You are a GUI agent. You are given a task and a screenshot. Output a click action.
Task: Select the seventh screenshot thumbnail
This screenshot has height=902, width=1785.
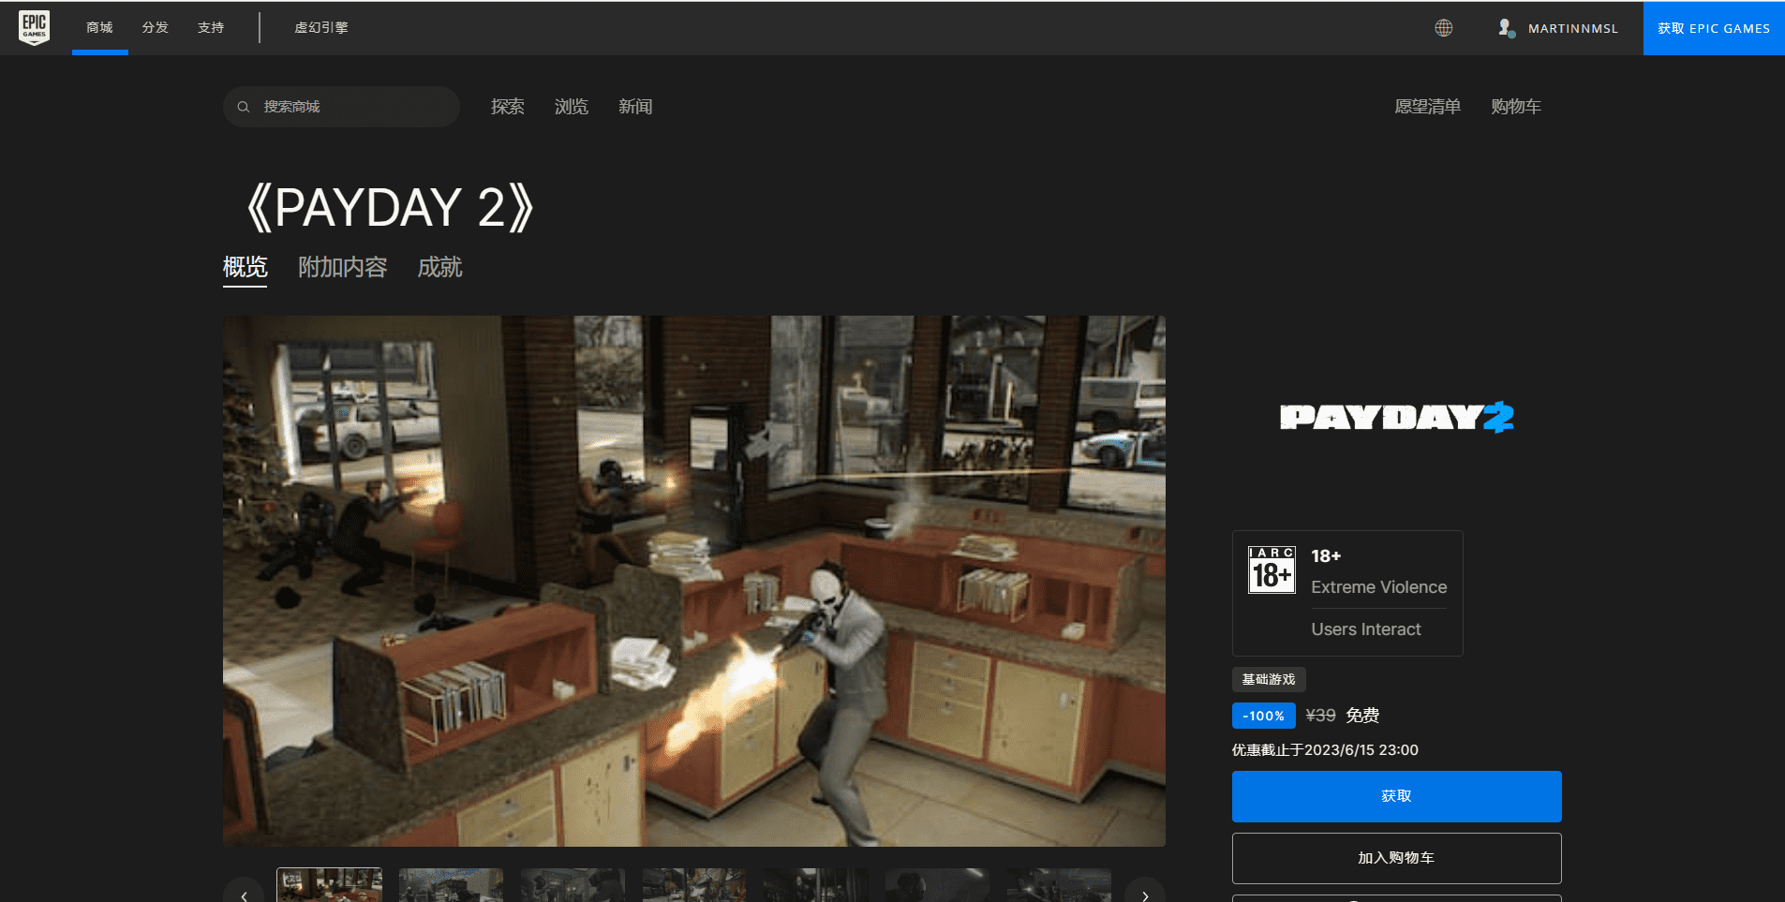1060,885
